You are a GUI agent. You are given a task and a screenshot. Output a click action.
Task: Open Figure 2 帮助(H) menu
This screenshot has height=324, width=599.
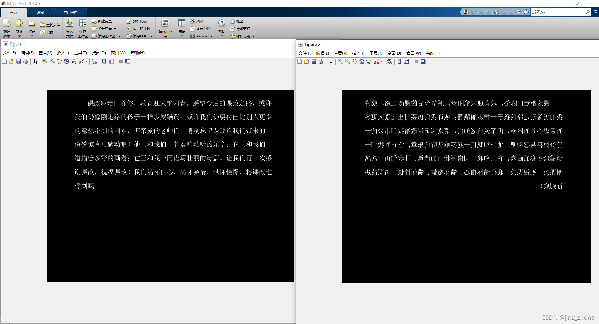(433, 53)
